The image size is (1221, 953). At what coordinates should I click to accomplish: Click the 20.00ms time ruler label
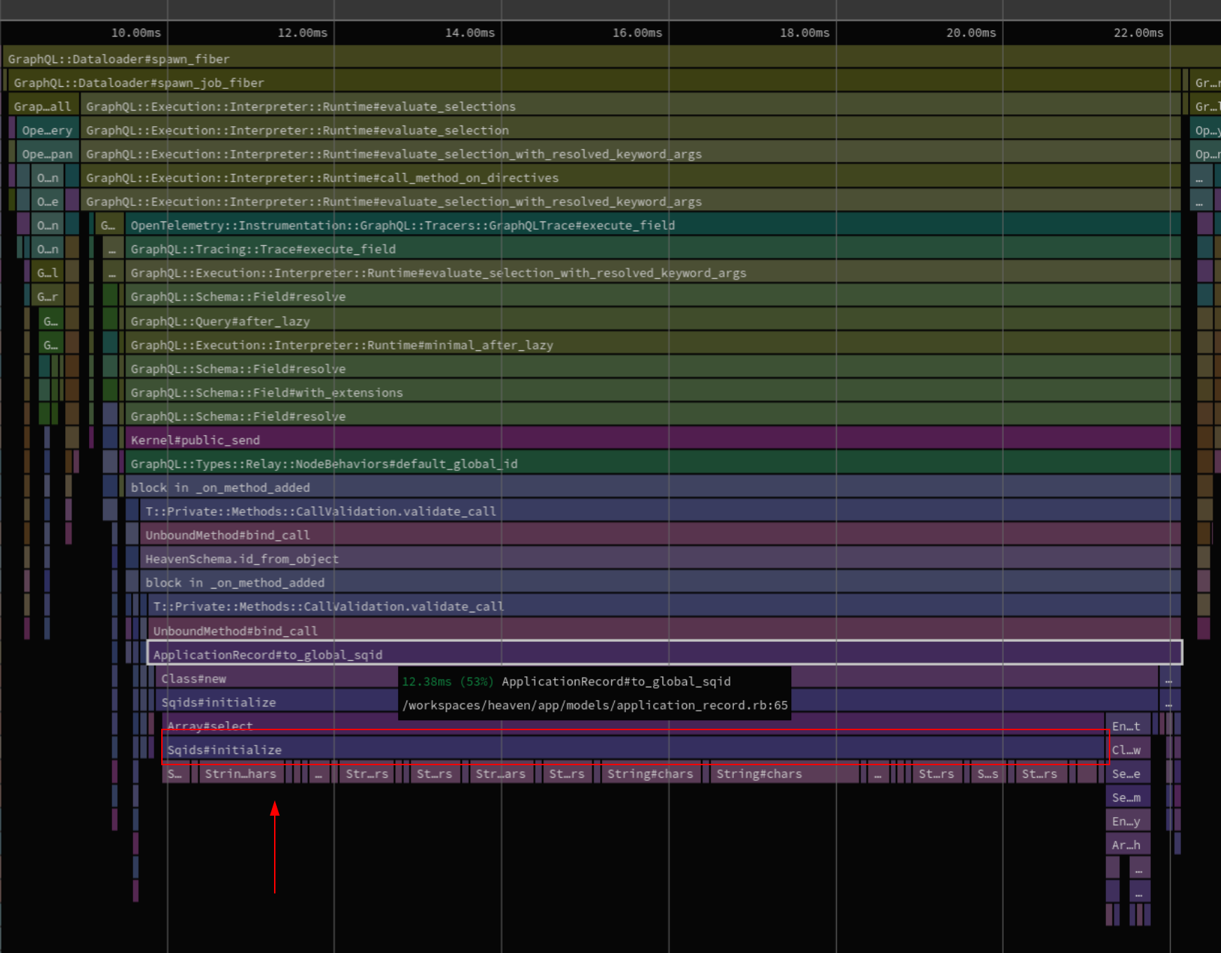tap(971, 33)
